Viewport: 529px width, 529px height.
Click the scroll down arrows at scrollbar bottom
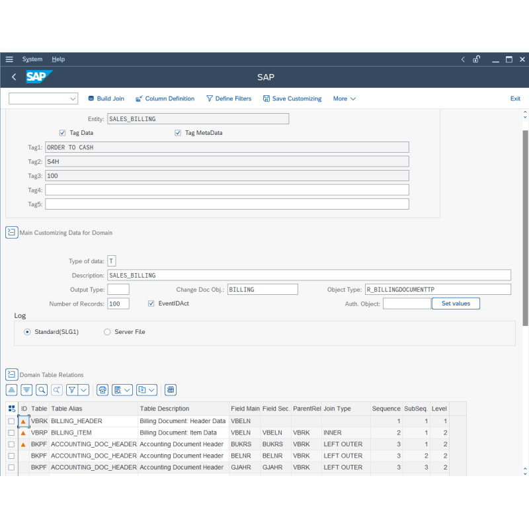(525, 471)
